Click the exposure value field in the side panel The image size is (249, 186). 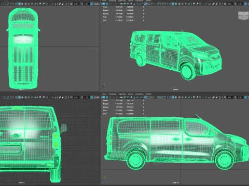(229, 97)
